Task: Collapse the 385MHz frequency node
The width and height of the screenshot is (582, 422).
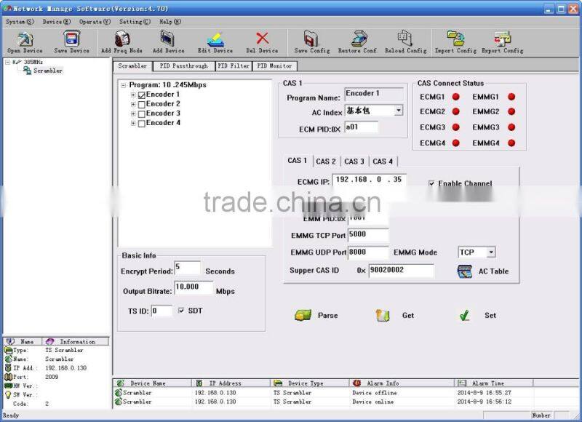Action: pyautogui.click(x=7, y=62)
